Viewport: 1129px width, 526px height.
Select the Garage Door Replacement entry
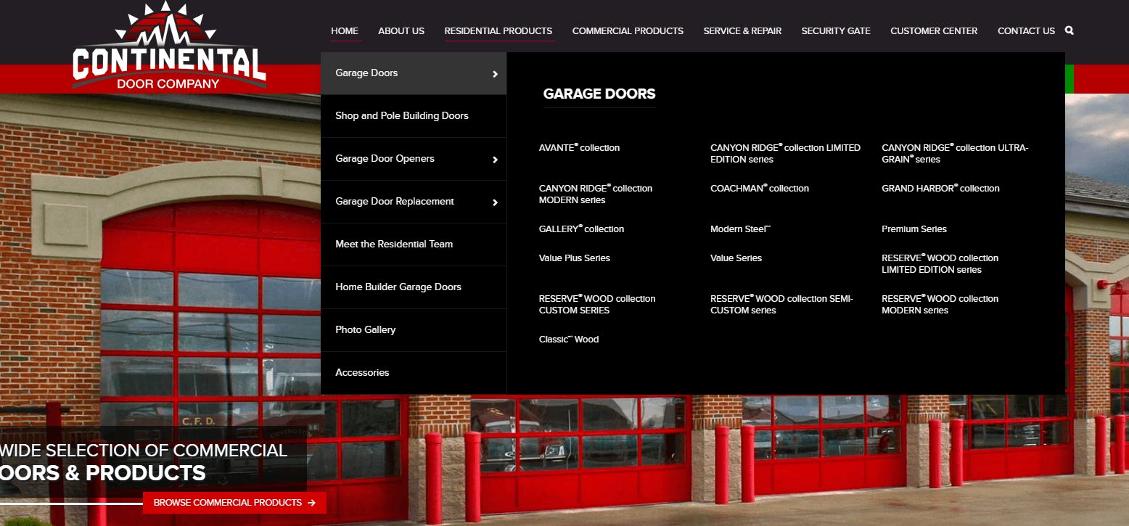coord(414,202)
